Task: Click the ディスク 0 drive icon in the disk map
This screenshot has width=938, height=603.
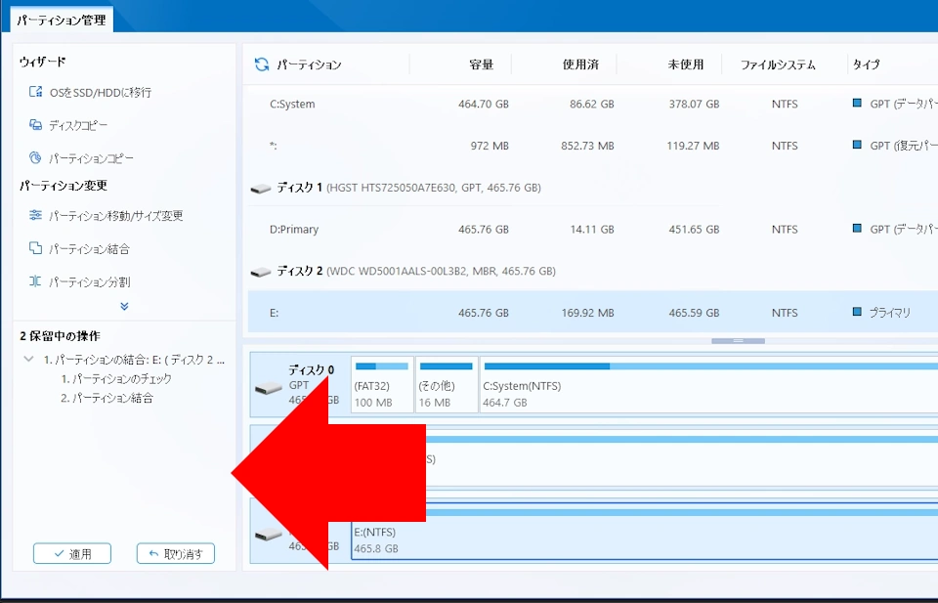Action: click(x=268, y=388)
